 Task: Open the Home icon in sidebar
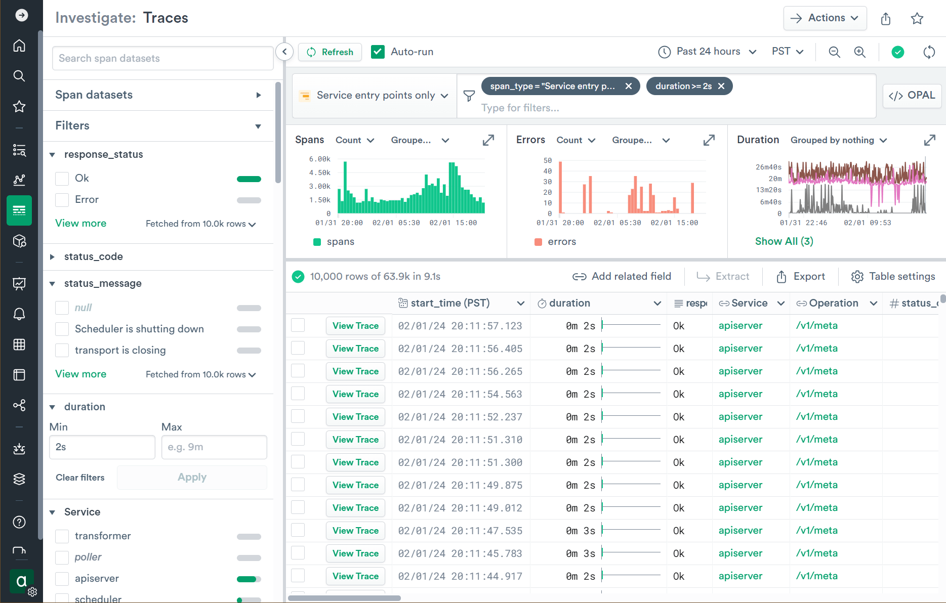click(19, 46)
